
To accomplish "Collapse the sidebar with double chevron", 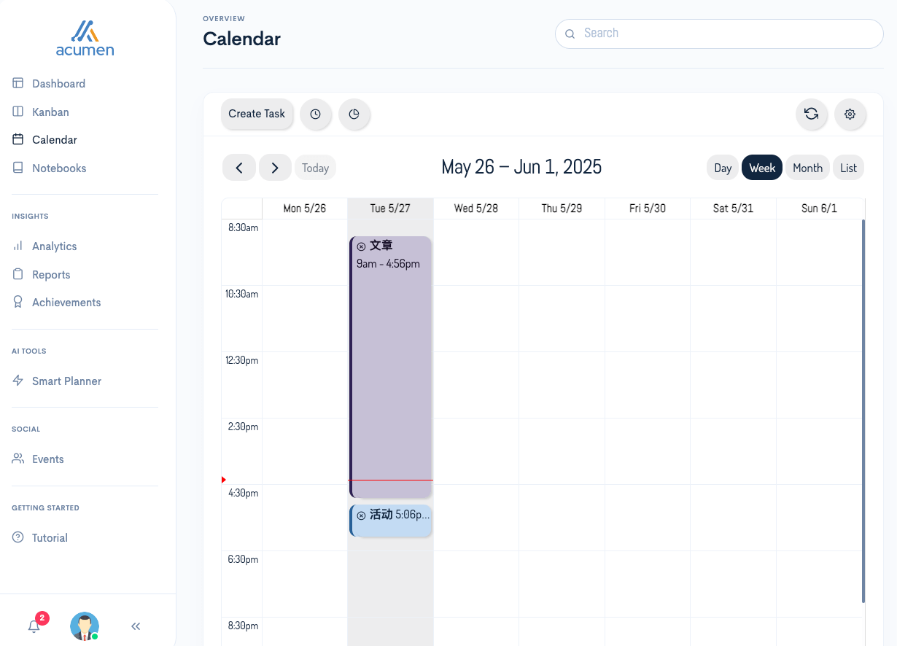I will click(136, 626).
